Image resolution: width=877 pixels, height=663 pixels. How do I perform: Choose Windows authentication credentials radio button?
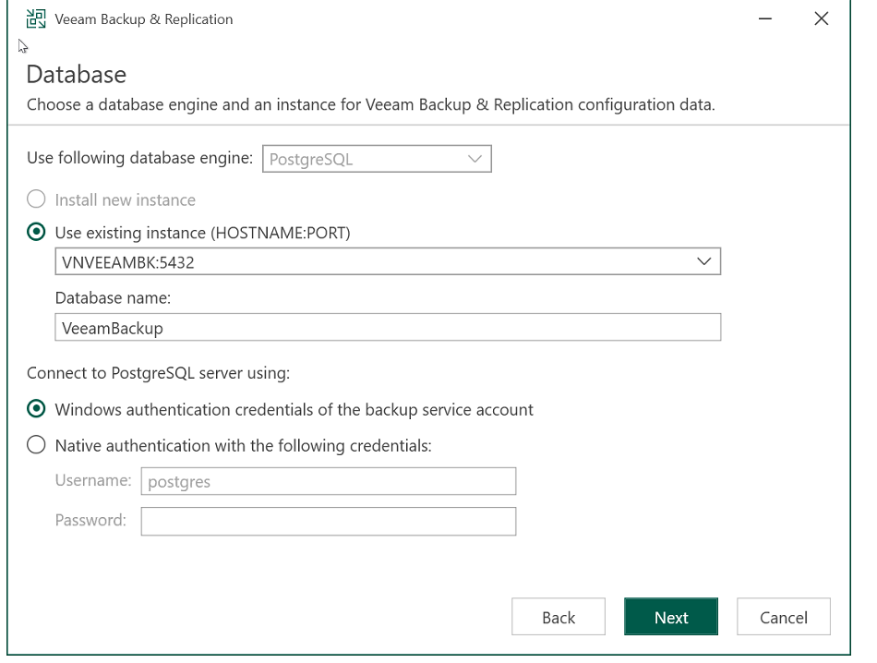(x=36, y=409)
